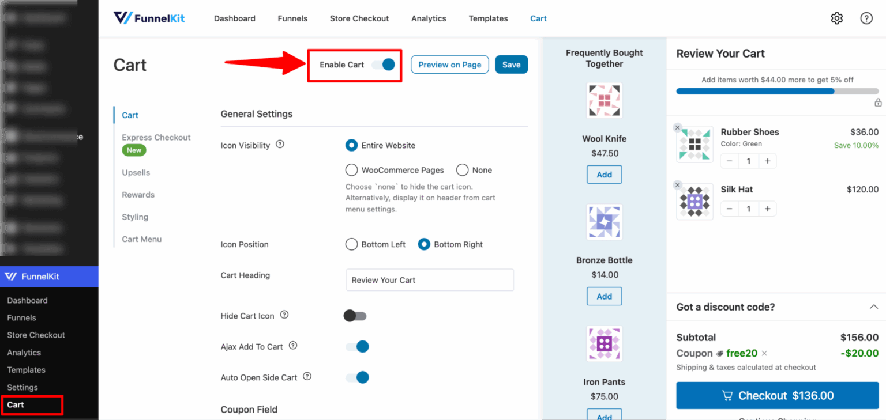The width and height of the screenshot is (886, 420).
Task: Click the Icon Visibility help tooltip icon
Action: tap(280, 145)
